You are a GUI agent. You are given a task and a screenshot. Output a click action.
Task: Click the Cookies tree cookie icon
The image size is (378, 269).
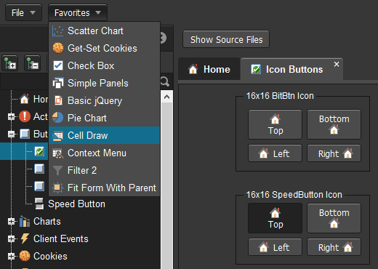[x=25, y=256]
